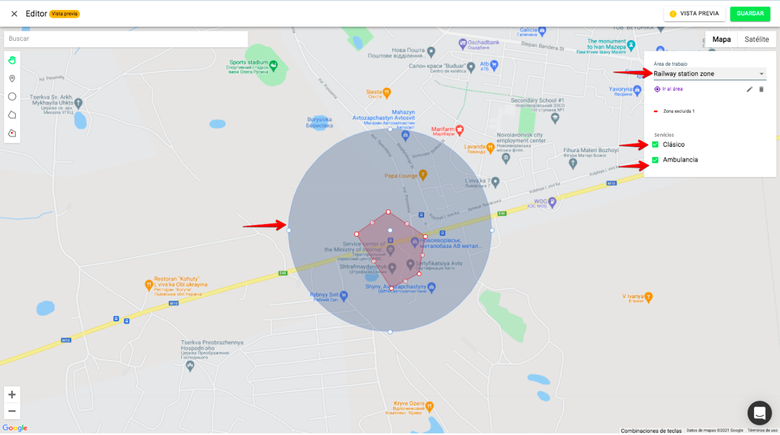Select the polygon drawing tool
Image resolution: width=780 pixels, height=435 pixels.
pyautogui.click(x=12, y=115)
